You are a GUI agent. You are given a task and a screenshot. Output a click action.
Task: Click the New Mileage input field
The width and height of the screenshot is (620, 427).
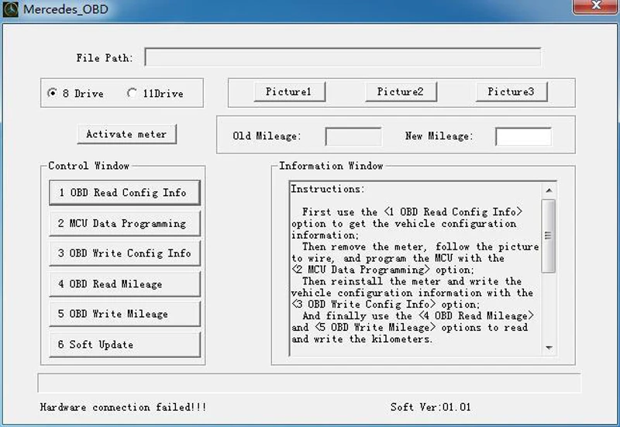pyautogui.click(x=524, y=136)
